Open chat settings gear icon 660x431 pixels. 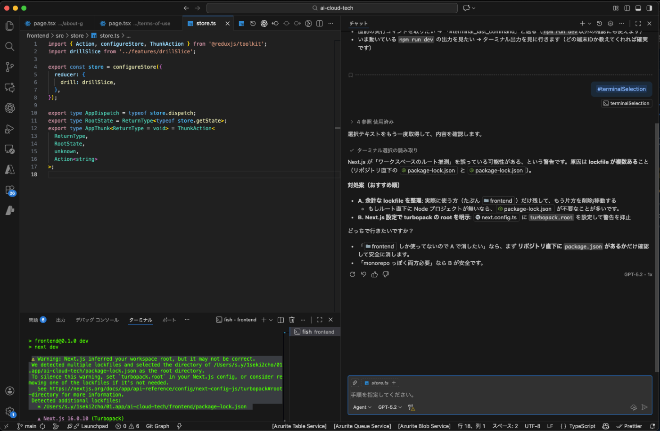coord(610,23)
